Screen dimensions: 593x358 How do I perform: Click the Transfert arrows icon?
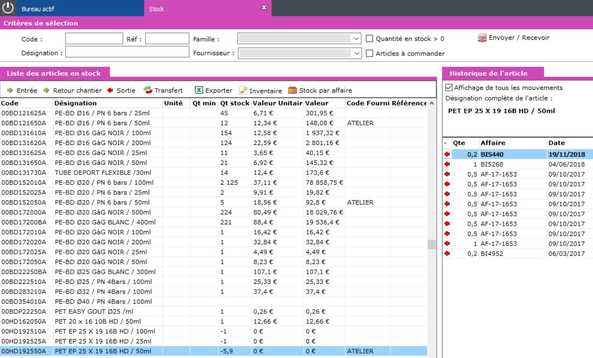pos(148,90)
